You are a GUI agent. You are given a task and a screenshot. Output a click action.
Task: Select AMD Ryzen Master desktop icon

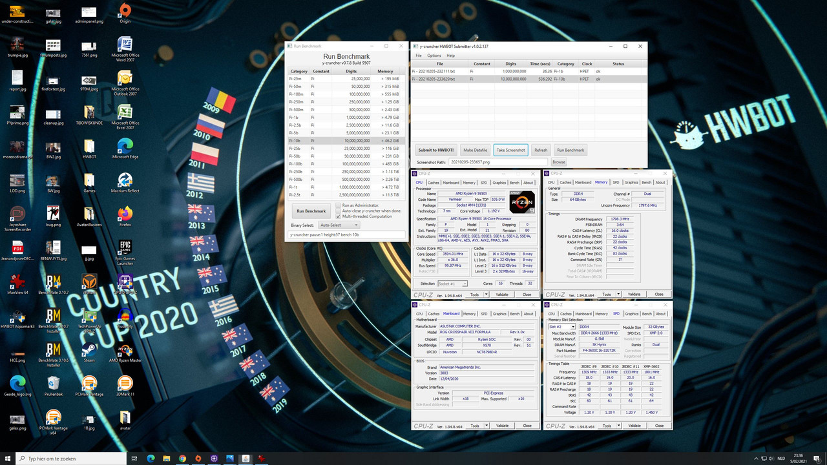coord(125,351)
